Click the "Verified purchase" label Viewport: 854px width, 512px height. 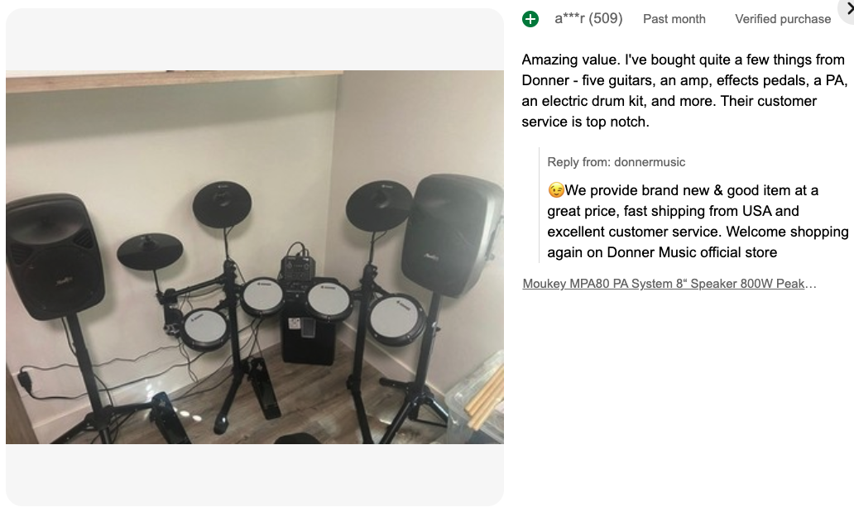pos(783,19)
